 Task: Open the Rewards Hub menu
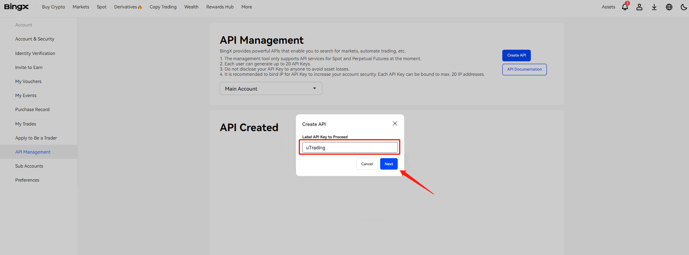tap(220, 7)
